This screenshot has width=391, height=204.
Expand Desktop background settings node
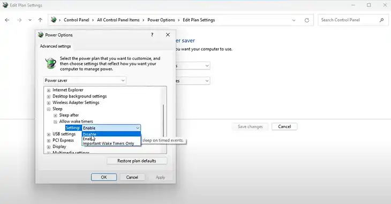pyautogui.click(x=49, y=96)
